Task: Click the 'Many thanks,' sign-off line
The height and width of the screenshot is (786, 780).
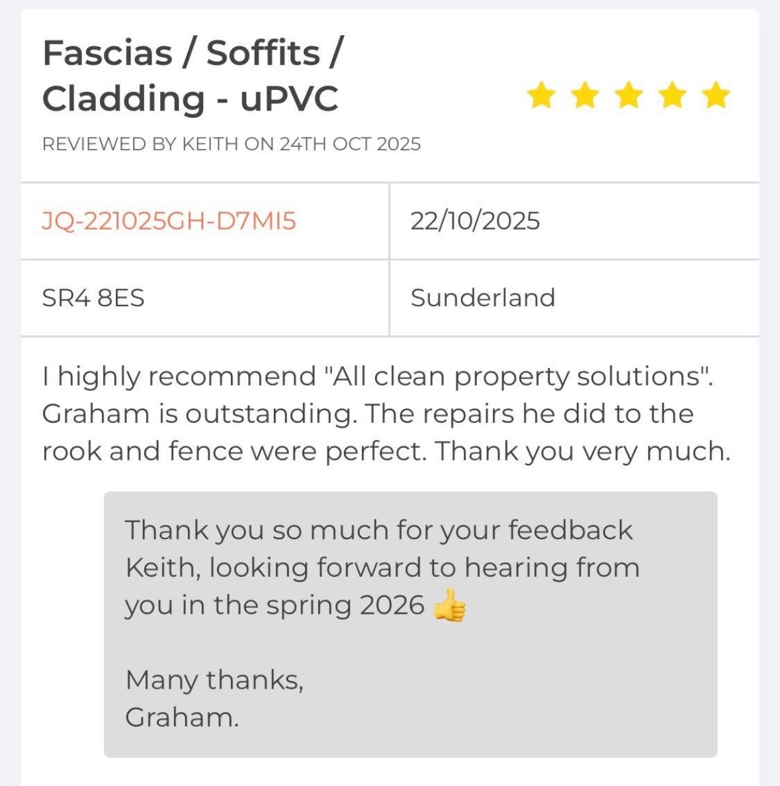Action: point(214,680)
